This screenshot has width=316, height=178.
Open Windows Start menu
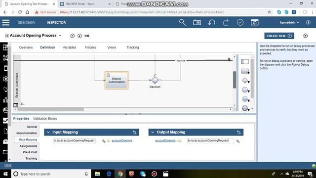tap(5, 174)
